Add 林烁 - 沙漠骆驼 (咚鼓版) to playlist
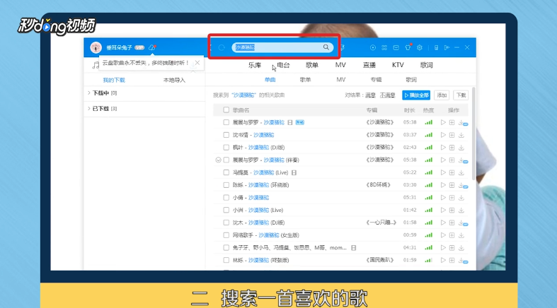This screenshot has height=308, width=557. pos(452,260)
